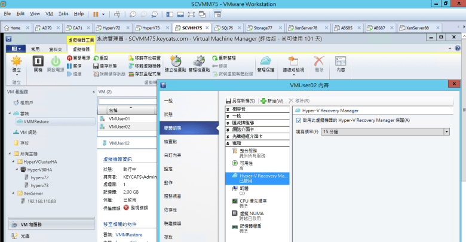This screenshot has width=466, height=242.
Task: Click the VMMRestore cloud link
Action: [130, 235]
